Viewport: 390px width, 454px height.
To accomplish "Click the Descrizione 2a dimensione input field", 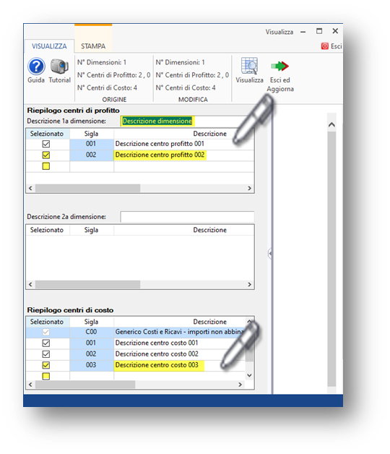I will tap(187, 217).
